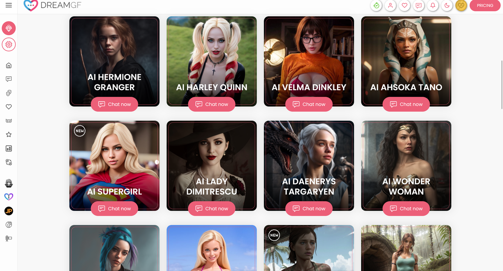Image resolution: width=503 pixels, height=271 pixels.
Task: Click the page vertical scrollbar
Action: pos(502,85)
